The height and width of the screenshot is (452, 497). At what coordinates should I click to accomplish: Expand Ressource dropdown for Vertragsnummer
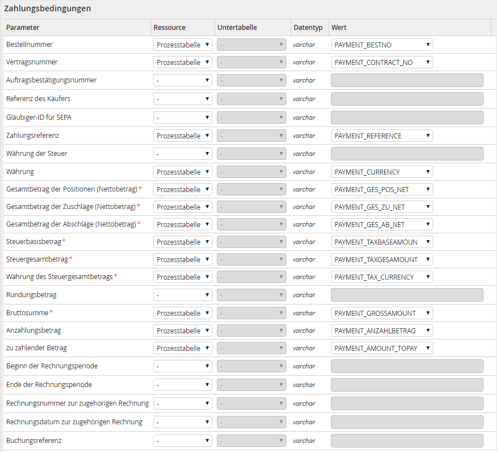[182, 62]
